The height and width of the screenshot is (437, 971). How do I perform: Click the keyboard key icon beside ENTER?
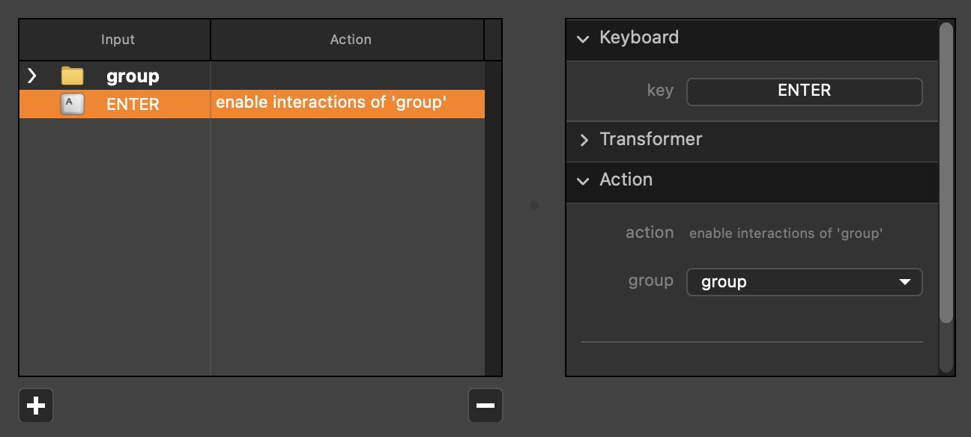pos(72,104)
